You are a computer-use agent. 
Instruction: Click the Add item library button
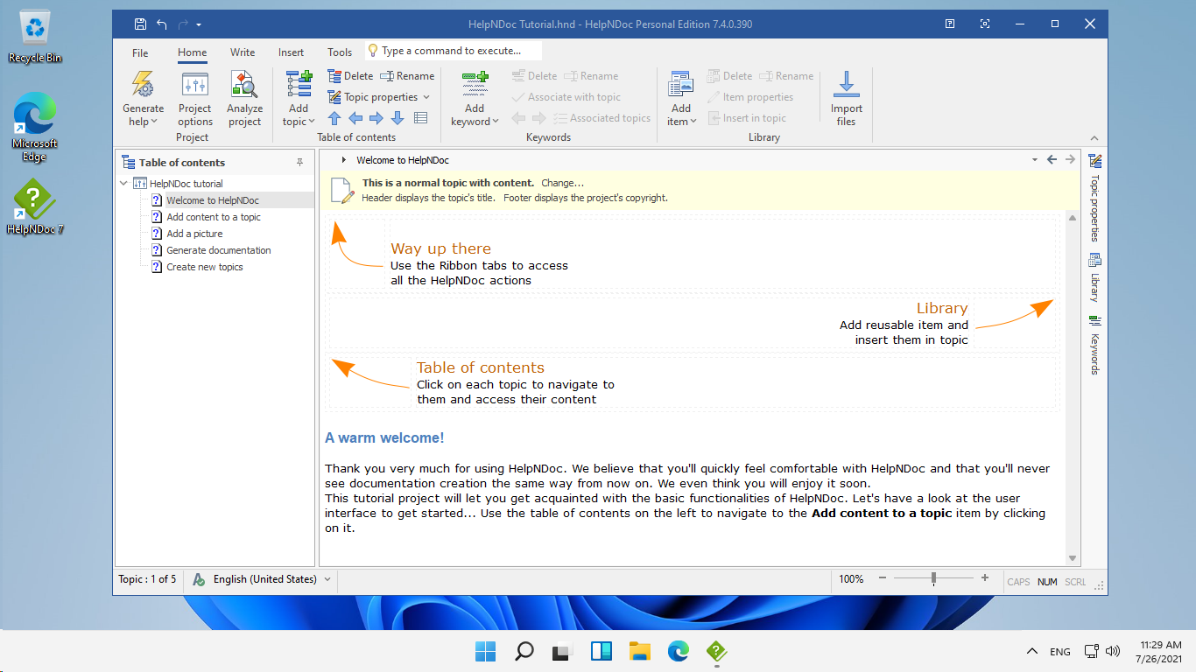pos(680,99)
